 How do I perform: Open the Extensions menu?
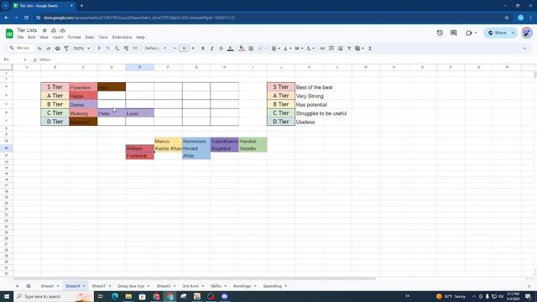(122, 37)
